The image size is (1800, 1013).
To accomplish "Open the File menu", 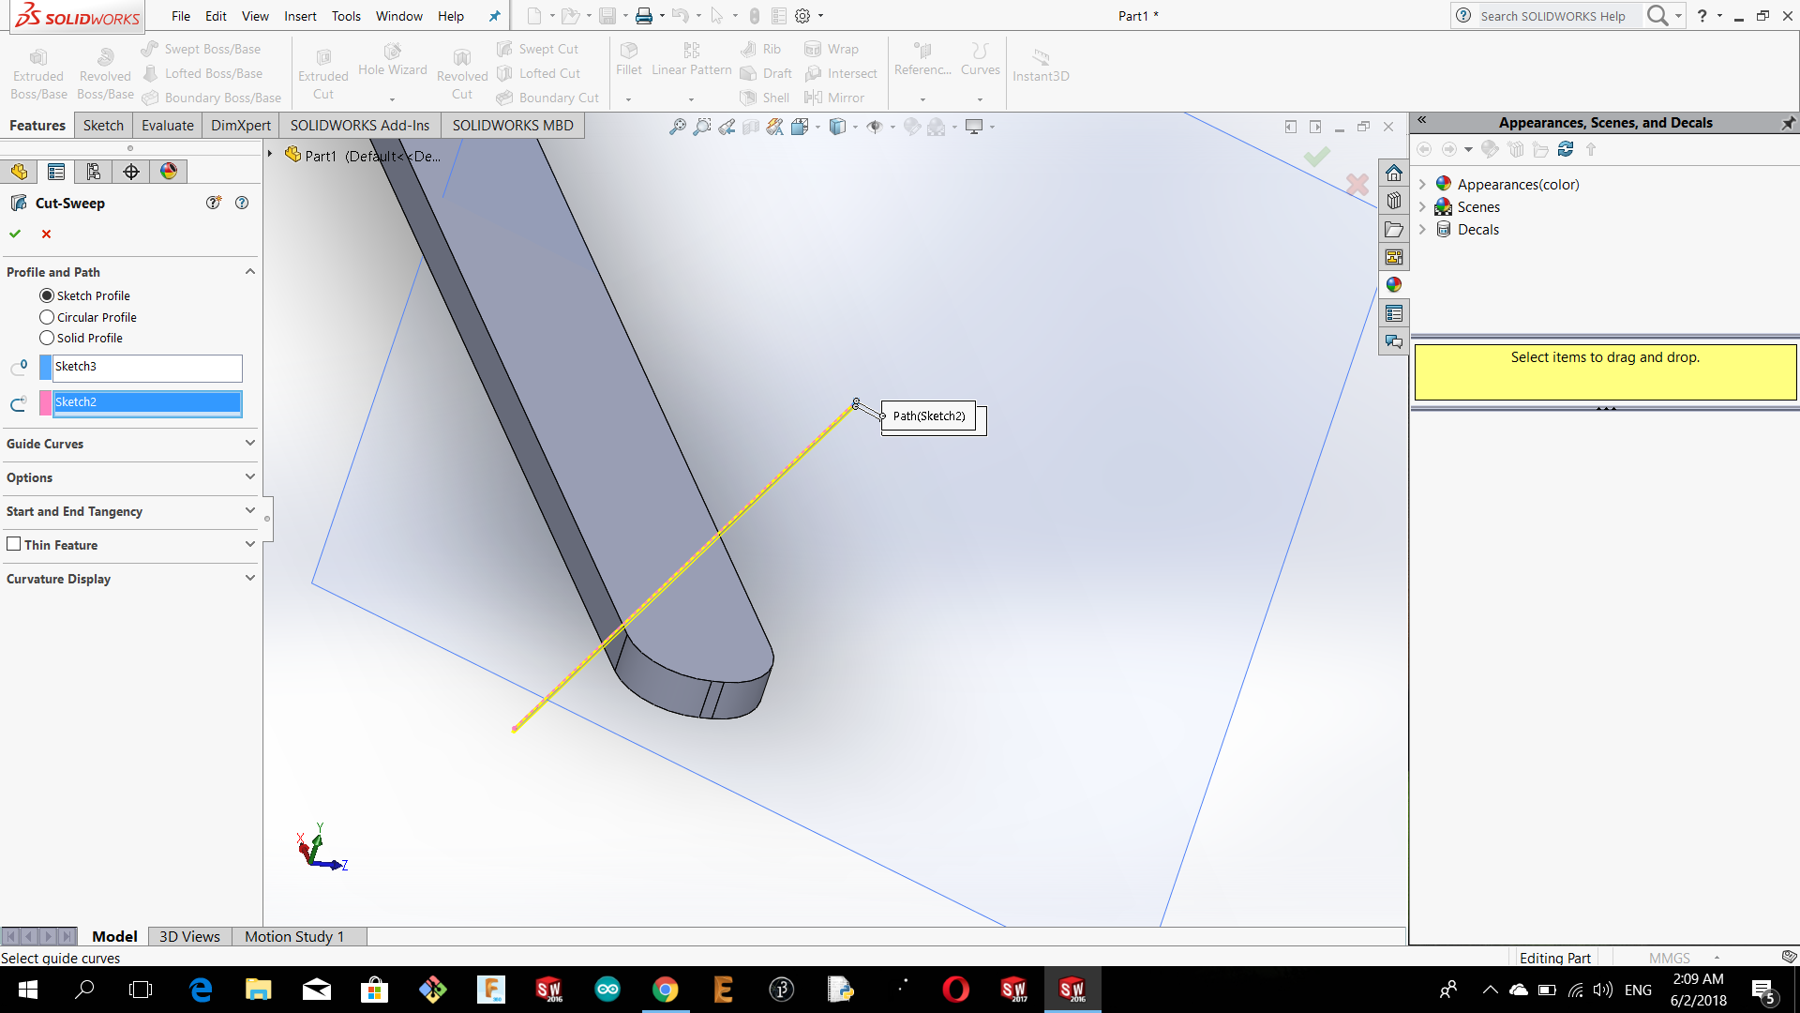I will 180,16.
